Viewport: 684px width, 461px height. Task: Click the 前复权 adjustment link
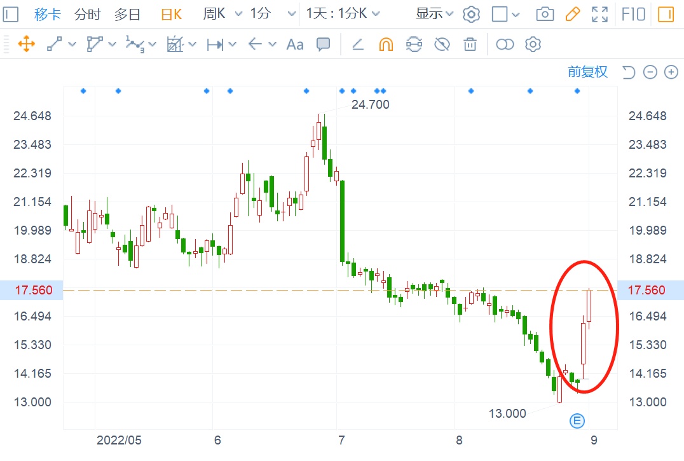tap(587, 71)
